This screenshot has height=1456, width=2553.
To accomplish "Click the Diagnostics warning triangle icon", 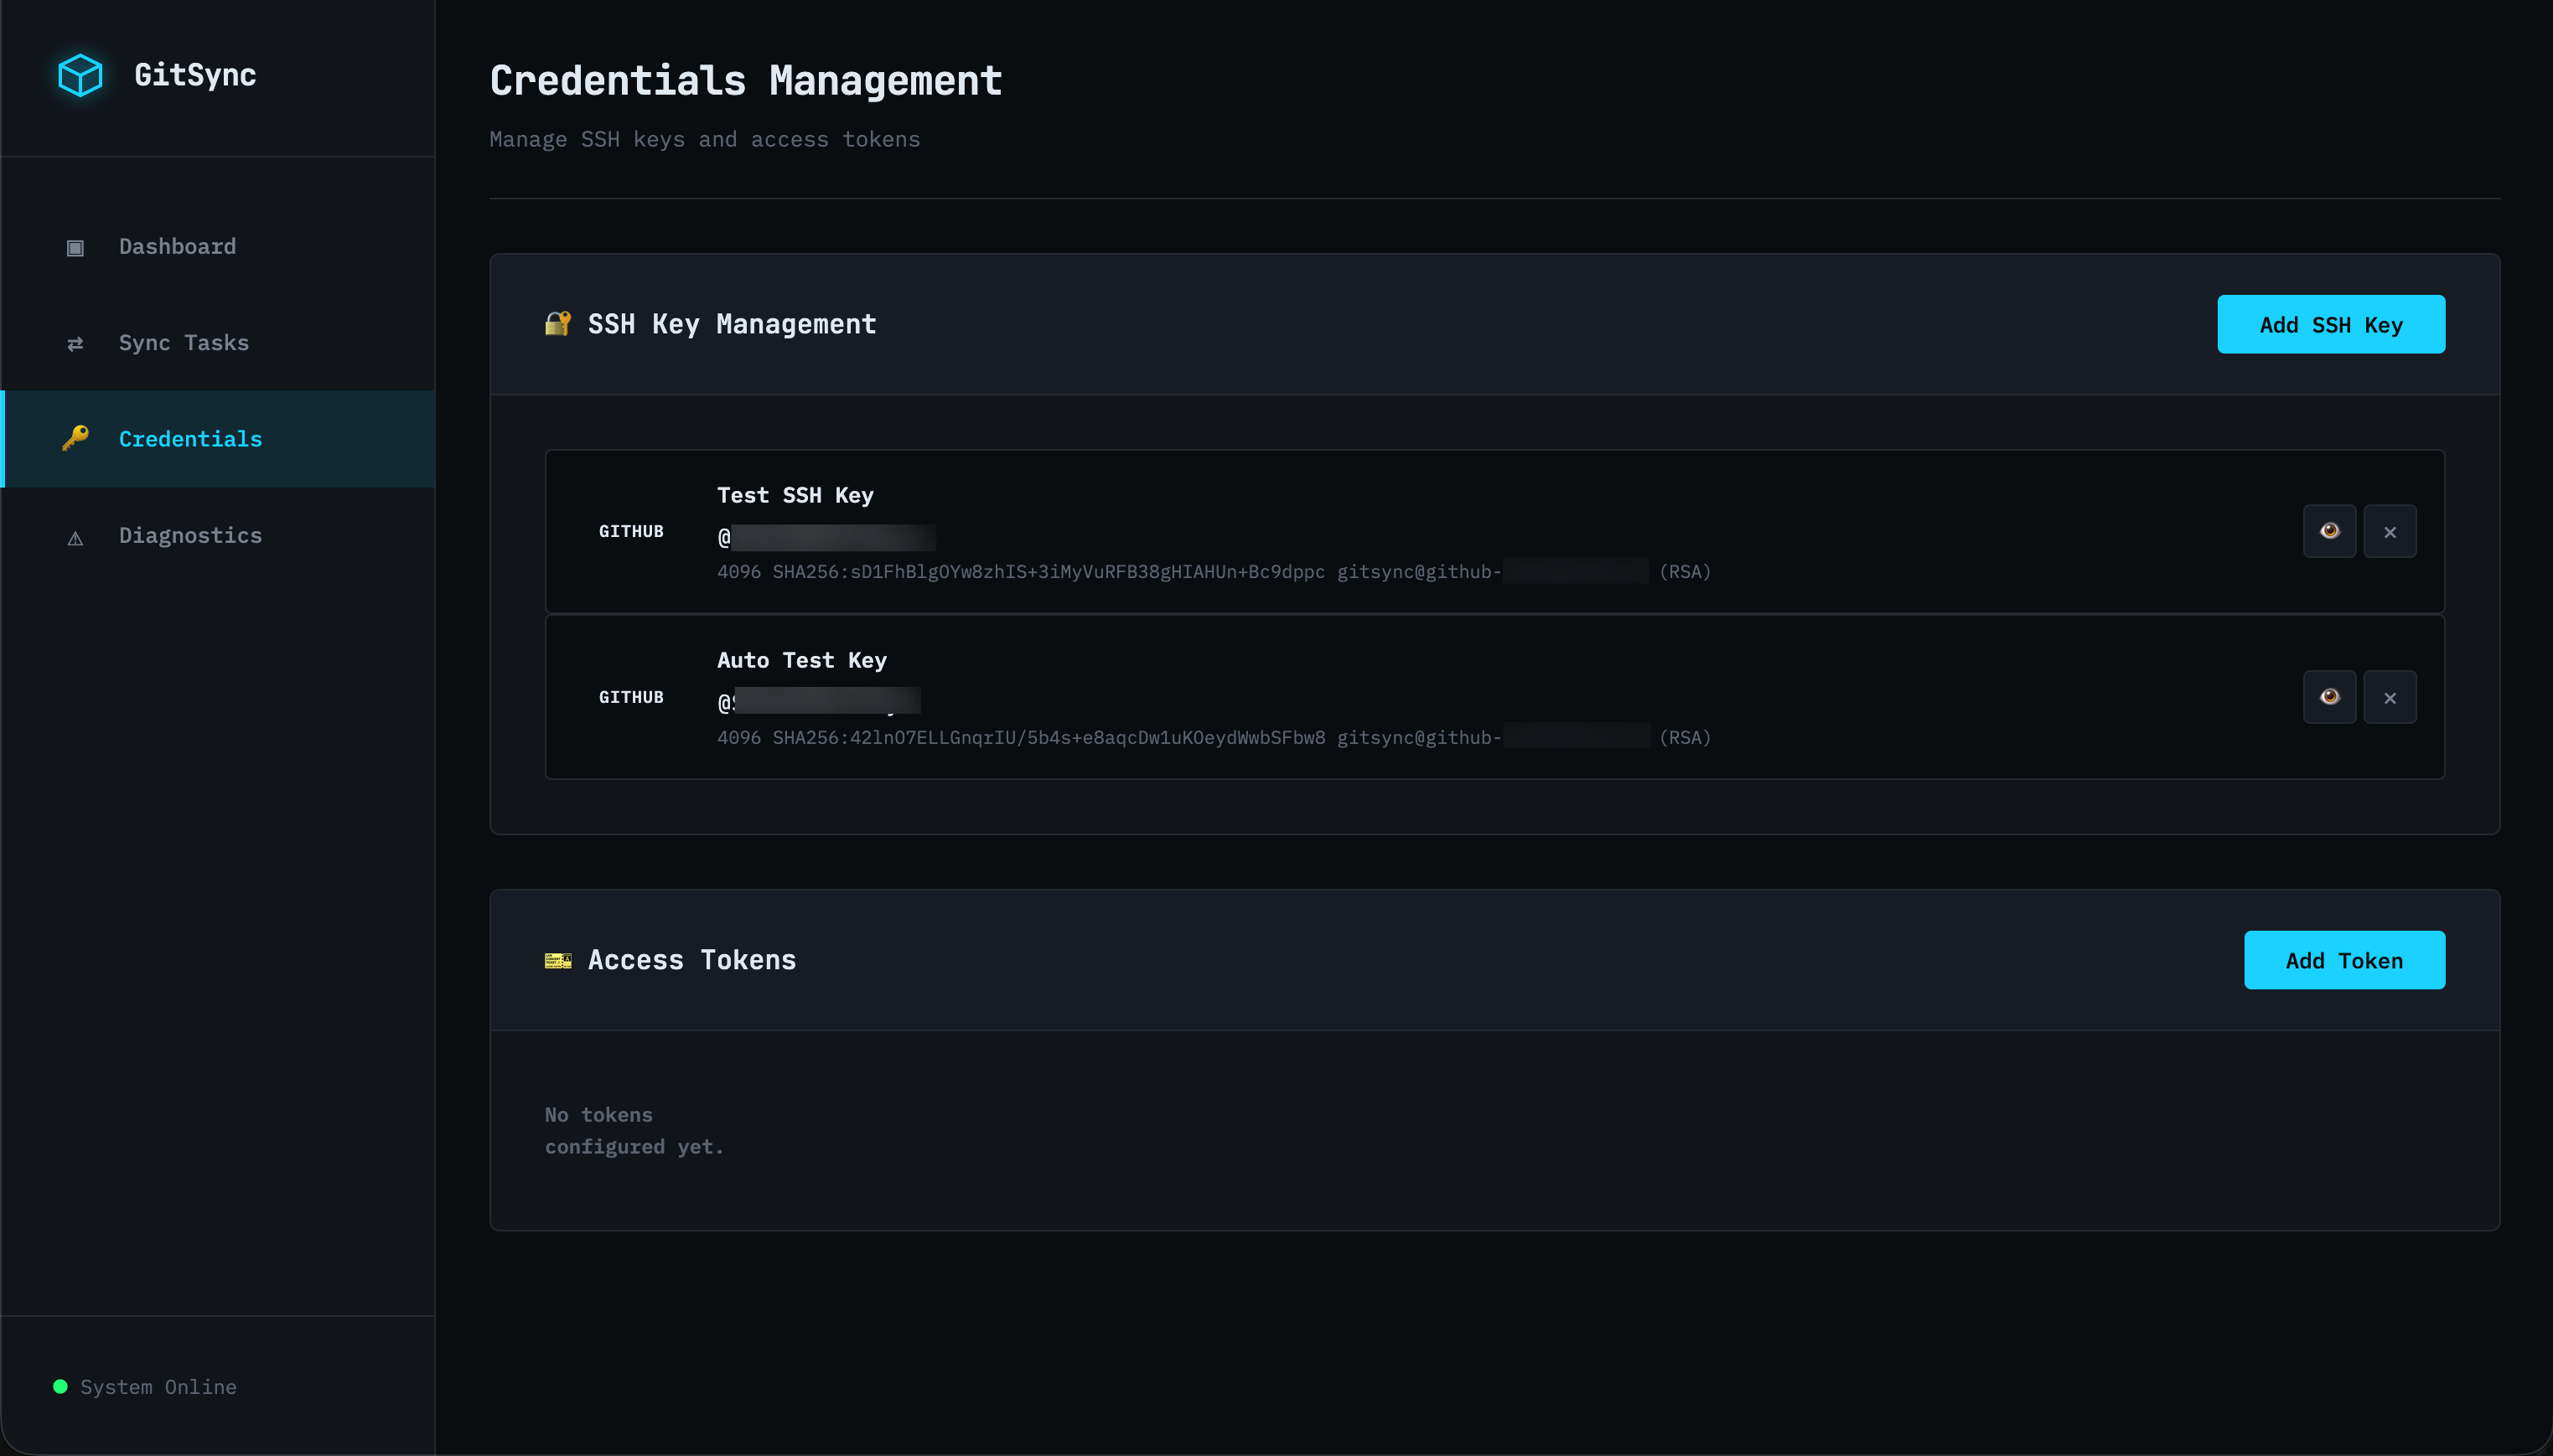I will point(75,538).
